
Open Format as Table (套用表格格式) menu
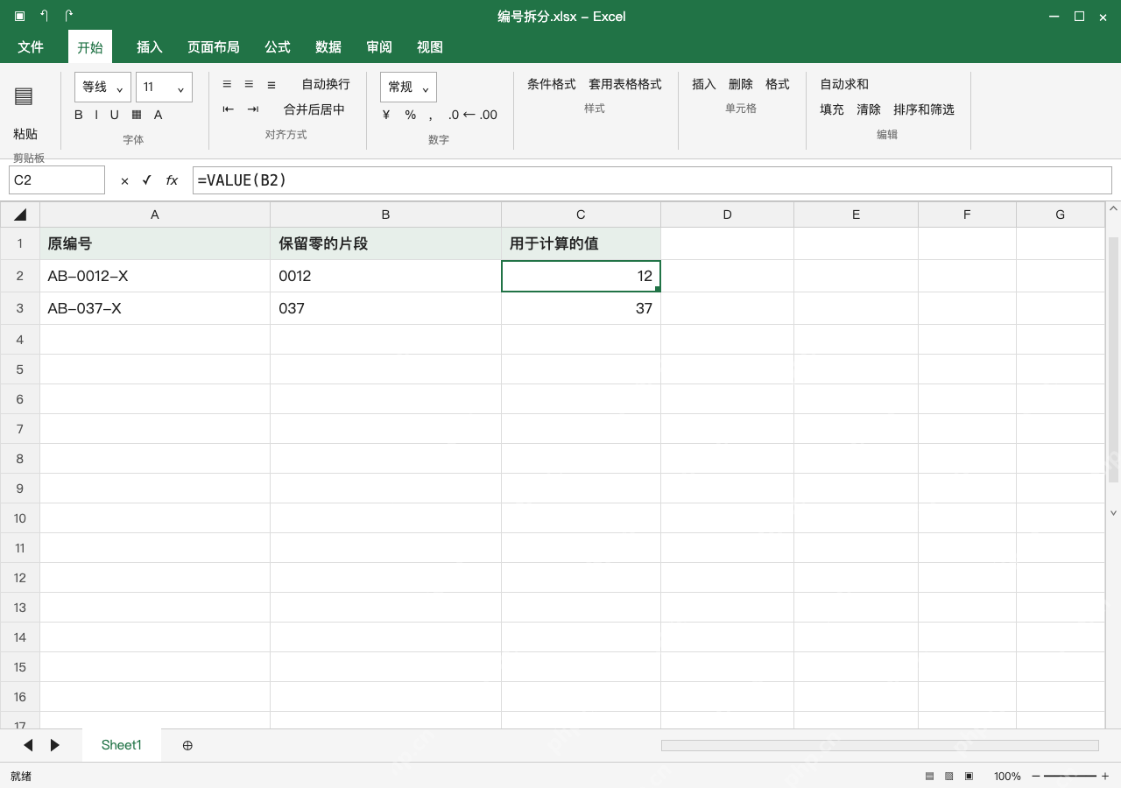point(625,84)
